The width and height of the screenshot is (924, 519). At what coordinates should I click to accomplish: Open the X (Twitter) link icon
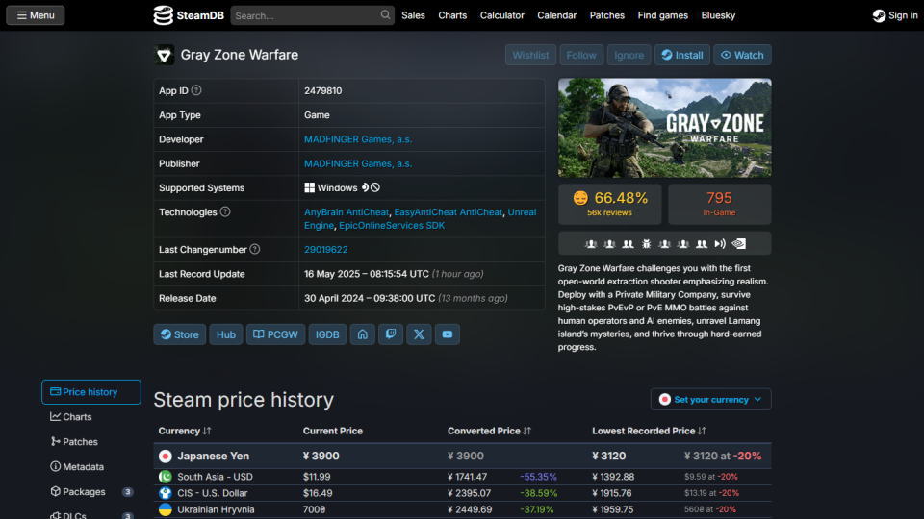click(419, 334)
